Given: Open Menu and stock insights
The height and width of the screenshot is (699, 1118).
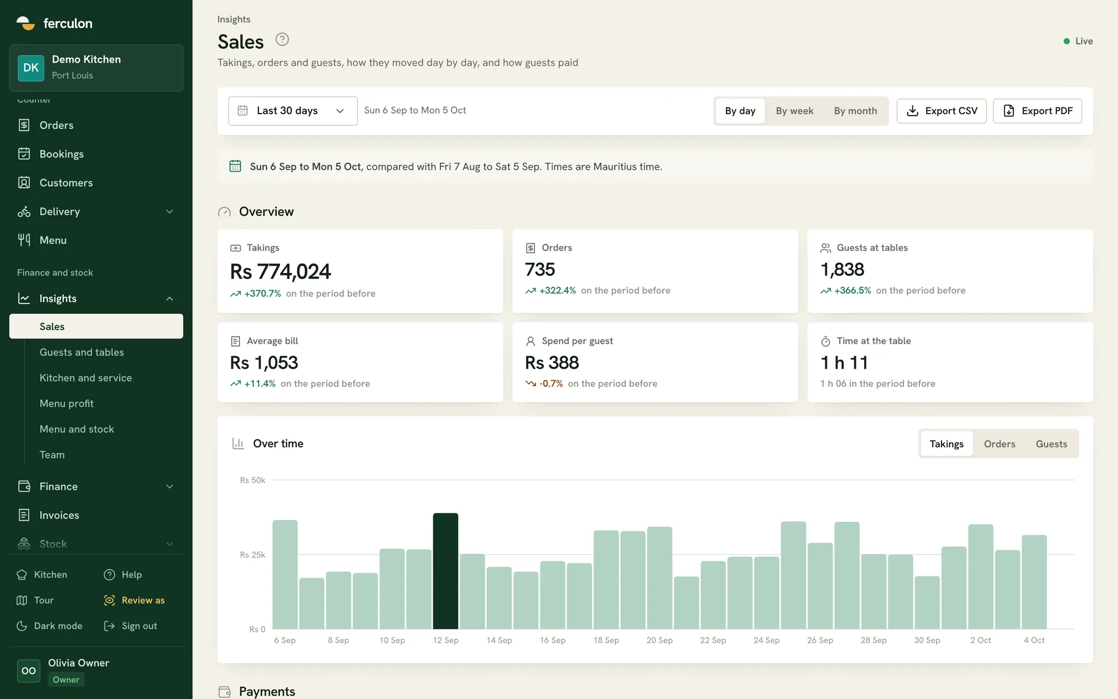Looking at the screenshot, I should [x=77, y=429].
